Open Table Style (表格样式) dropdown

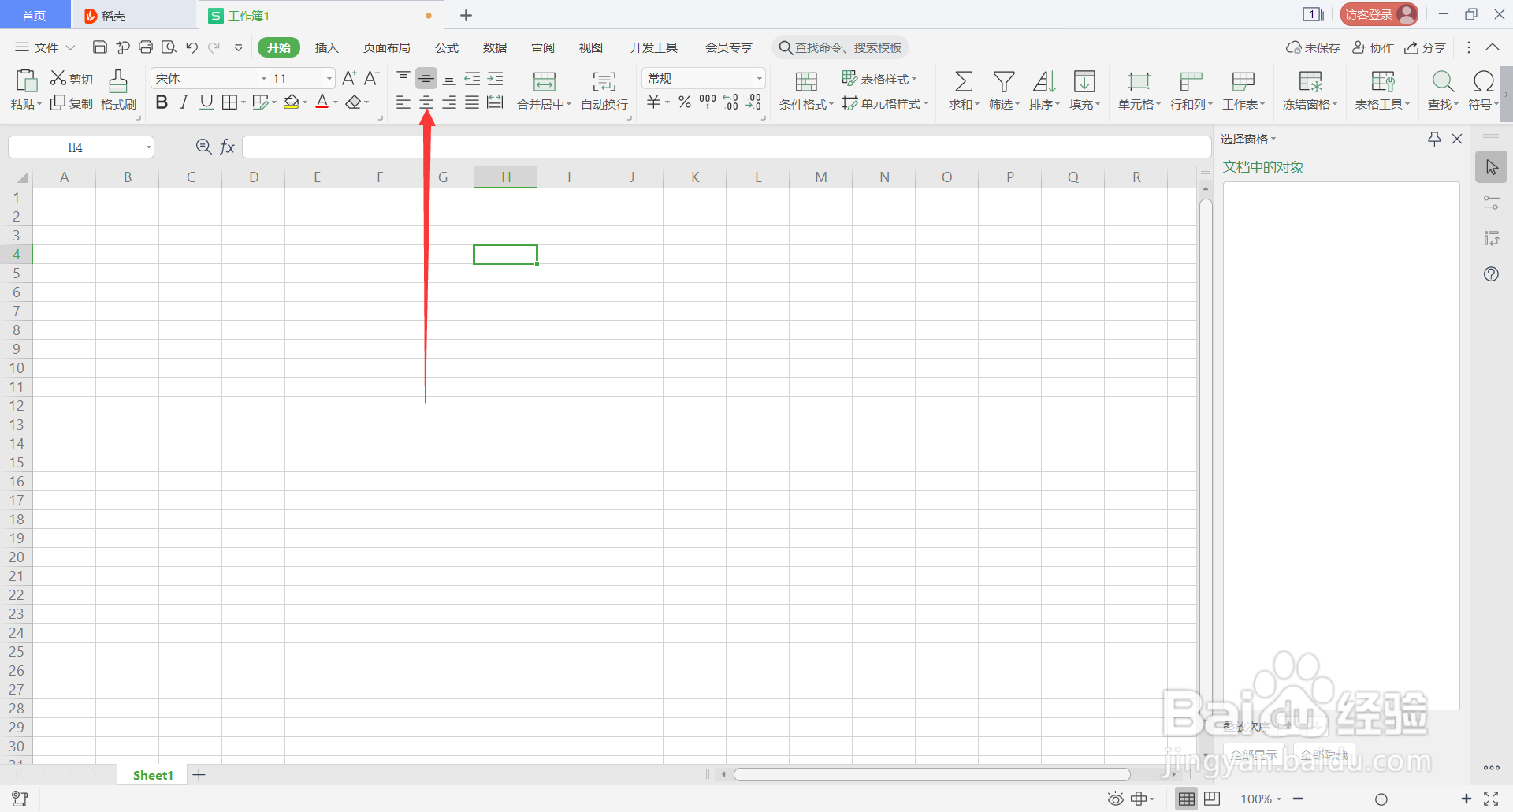tap(879, 79)
